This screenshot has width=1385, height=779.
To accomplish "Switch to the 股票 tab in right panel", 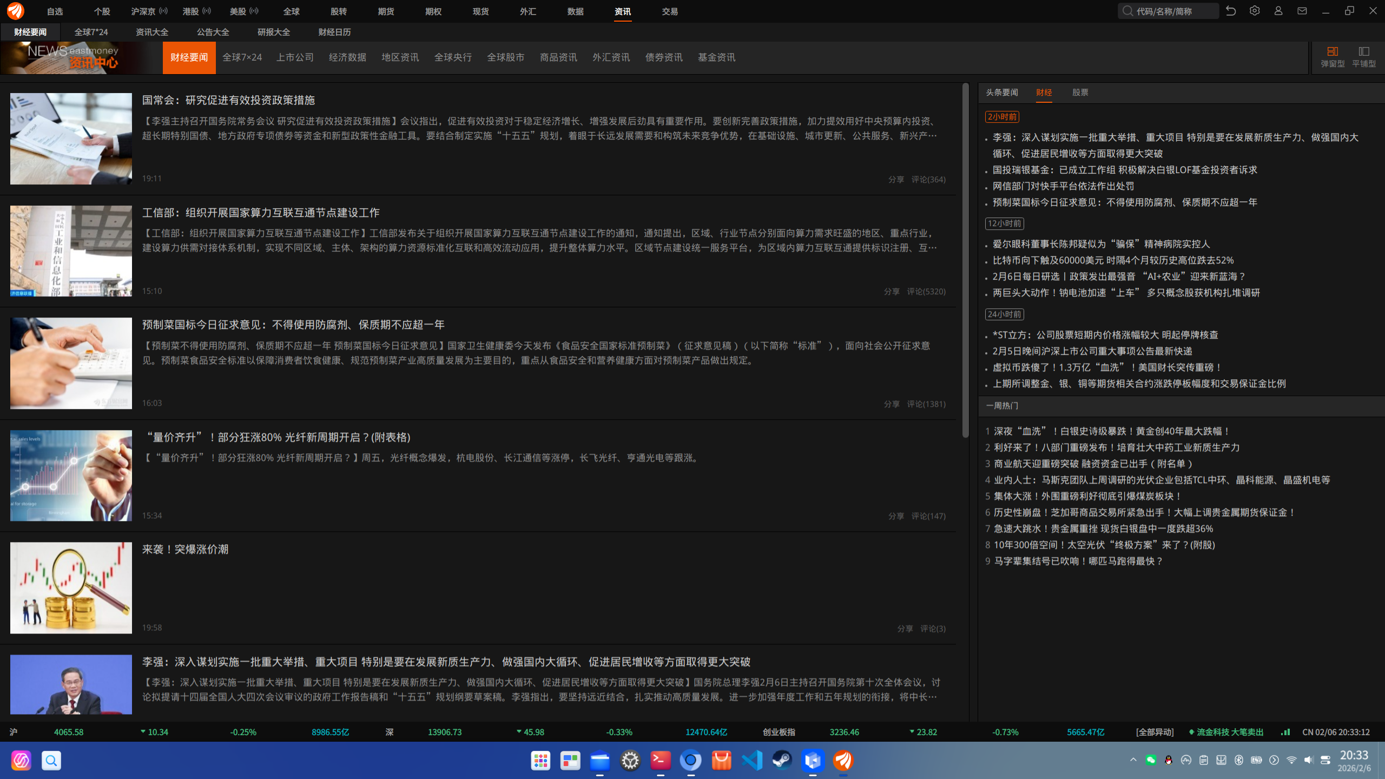I will point(1080,93).
